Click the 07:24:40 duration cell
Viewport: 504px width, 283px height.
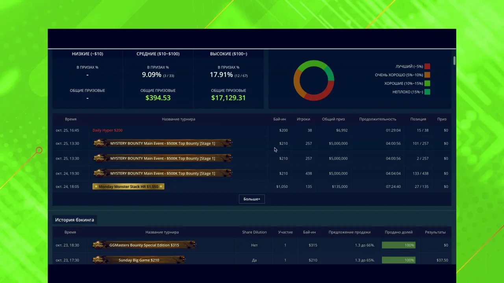click(393, 186)
